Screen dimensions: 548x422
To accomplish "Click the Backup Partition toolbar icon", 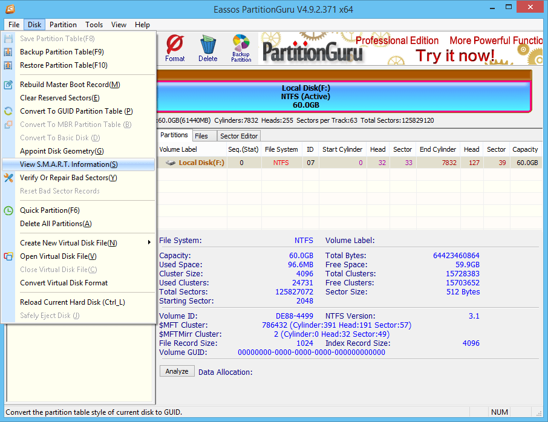I will coord(241,48).
